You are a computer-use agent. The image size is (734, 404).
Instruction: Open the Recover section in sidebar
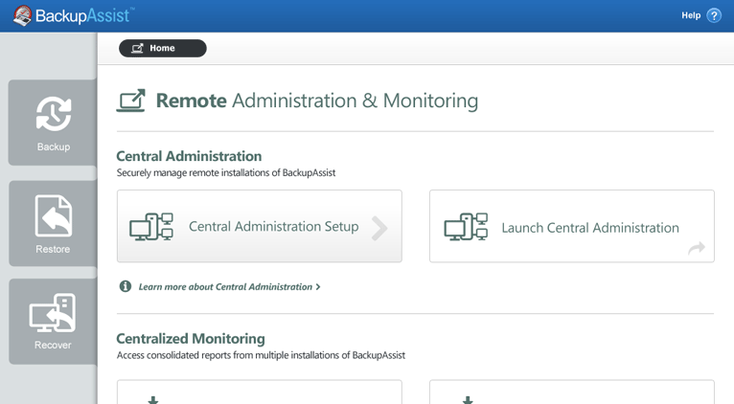point(53,322)
